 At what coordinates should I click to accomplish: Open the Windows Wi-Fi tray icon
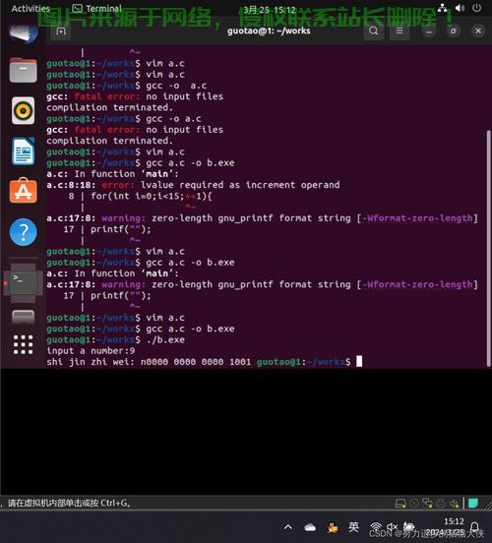pos(376,527)
